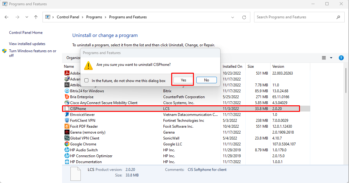Click the Back navigation arrow
The height and width of the screenshot is (183, 349).
point(7,17)
